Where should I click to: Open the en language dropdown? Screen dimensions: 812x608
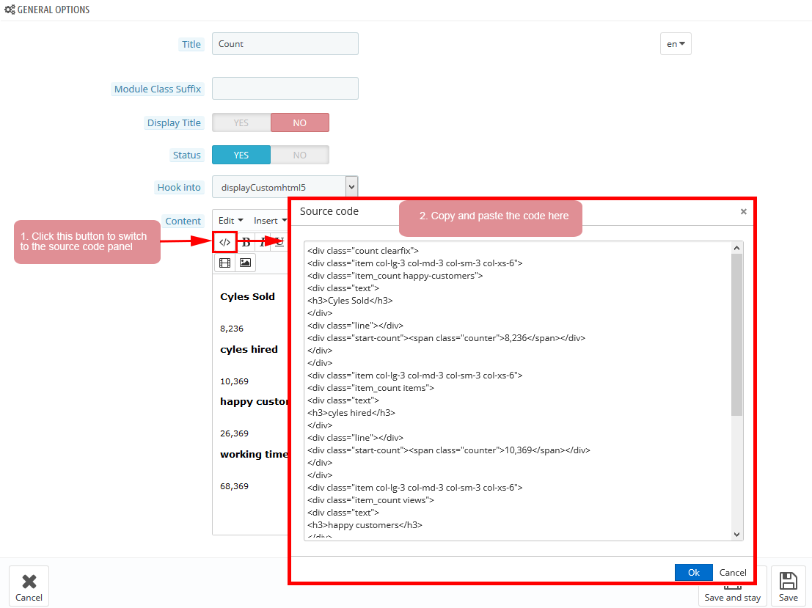click(x=676, y=44)
